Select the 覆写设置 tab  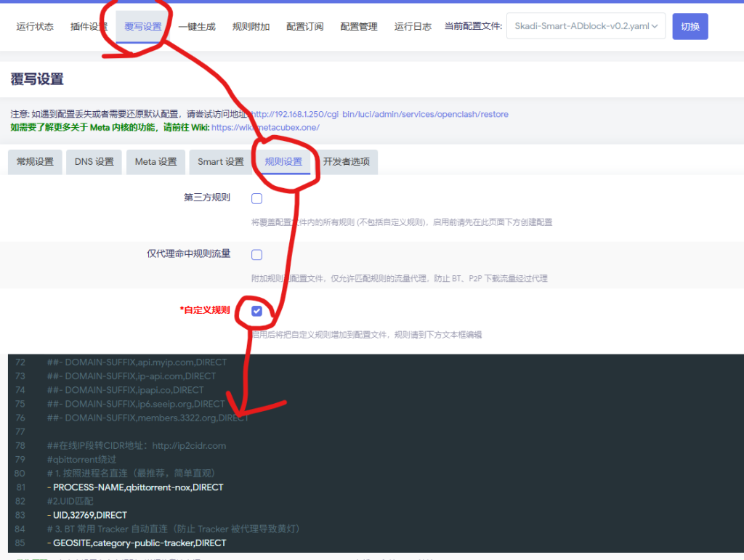(142, 27)
